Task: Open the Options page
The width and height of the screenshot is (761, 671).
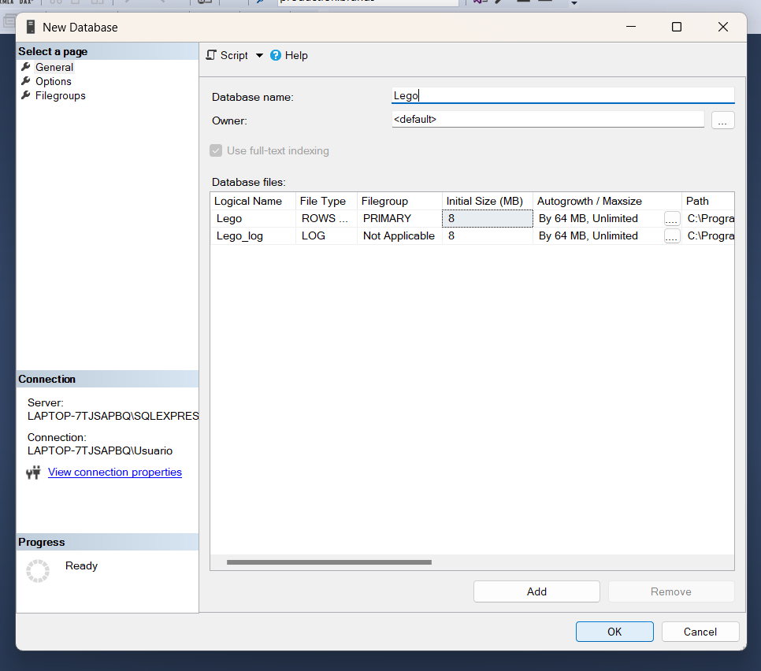Action: point(53,81)
